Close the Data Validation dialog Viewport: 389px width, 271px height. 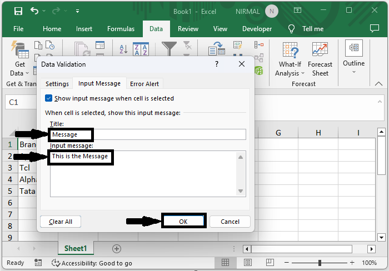tap(242, 64)
